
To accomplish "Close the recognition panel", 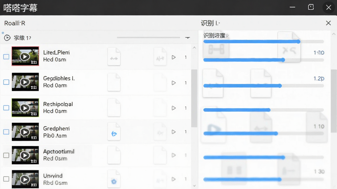I will click(328, 23).
